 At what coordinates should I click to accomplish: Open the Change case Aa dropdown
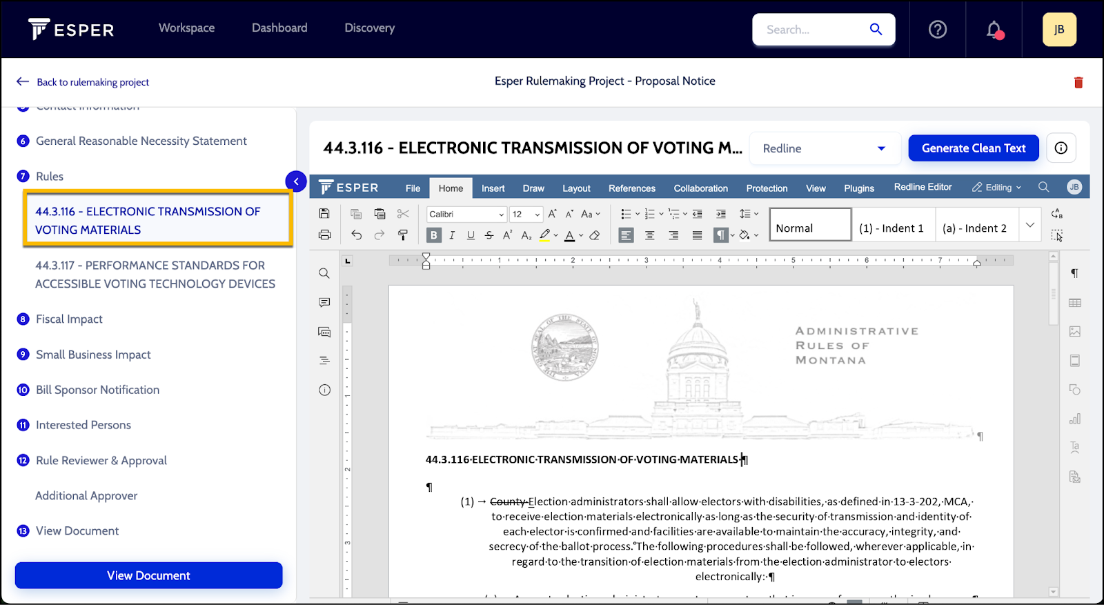pos(591,214)
